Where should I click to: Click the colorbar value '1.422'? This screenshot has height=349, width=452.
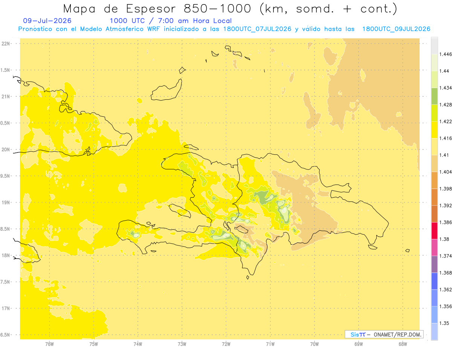click(x=446, y=122)
